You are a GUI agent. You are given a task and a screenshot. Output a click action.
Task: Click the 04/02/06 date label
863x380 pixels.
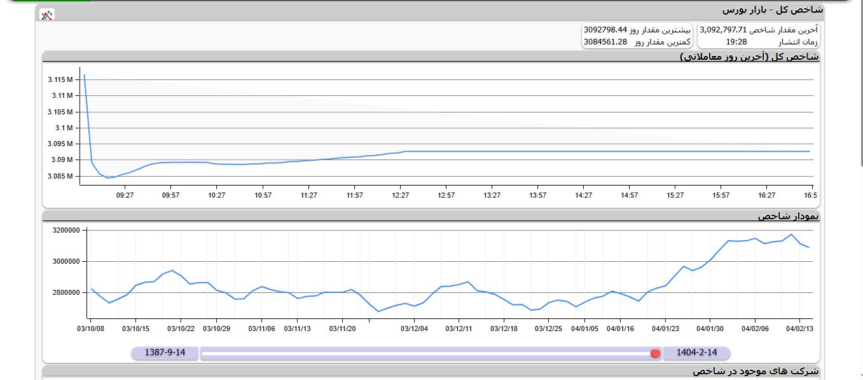click(x=755, y=329)
